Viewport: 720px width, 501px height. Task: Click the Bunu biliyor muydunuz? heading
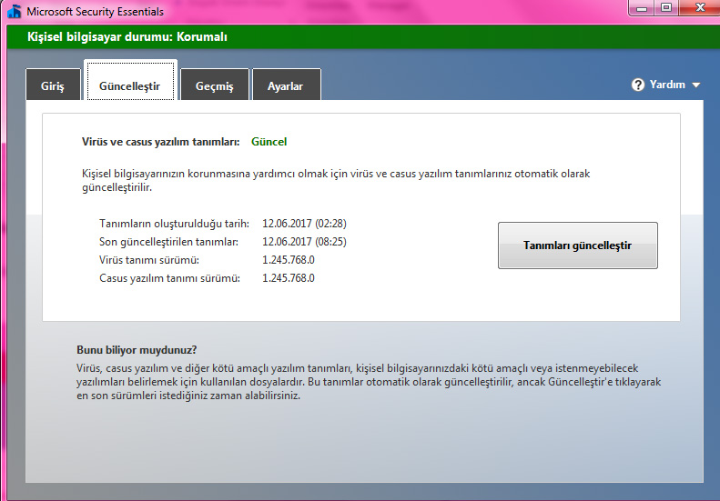[x=137, y=350]
